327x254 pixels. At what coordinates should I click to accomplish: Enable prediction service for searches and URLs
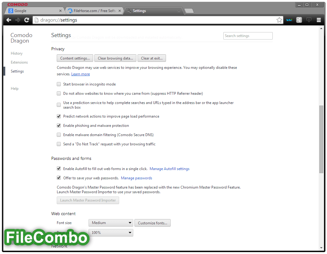coord(59,105)
